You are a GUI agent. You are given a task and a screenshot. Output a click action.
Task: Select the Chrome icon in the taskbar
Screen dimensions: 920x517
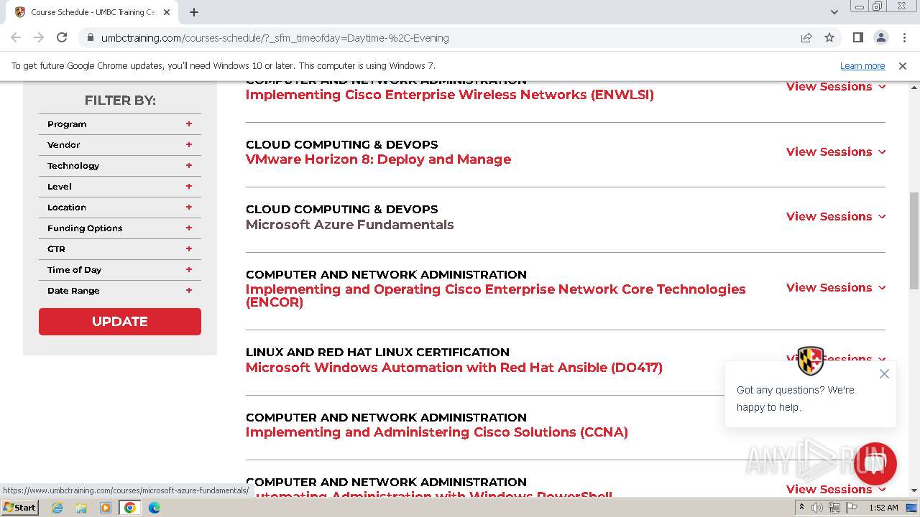pyautogui.click(x=130, y=508)
